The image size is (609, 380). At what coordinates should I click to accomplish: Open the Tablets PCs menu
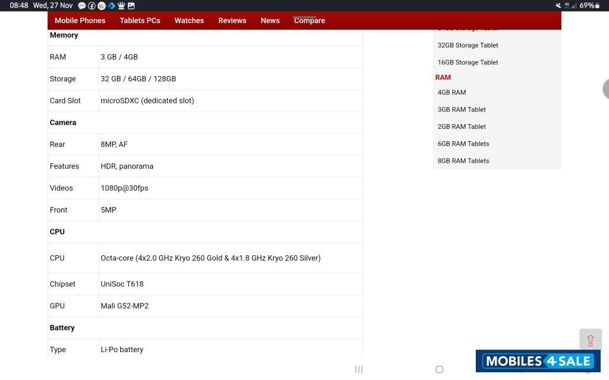[x=140, y=20]
